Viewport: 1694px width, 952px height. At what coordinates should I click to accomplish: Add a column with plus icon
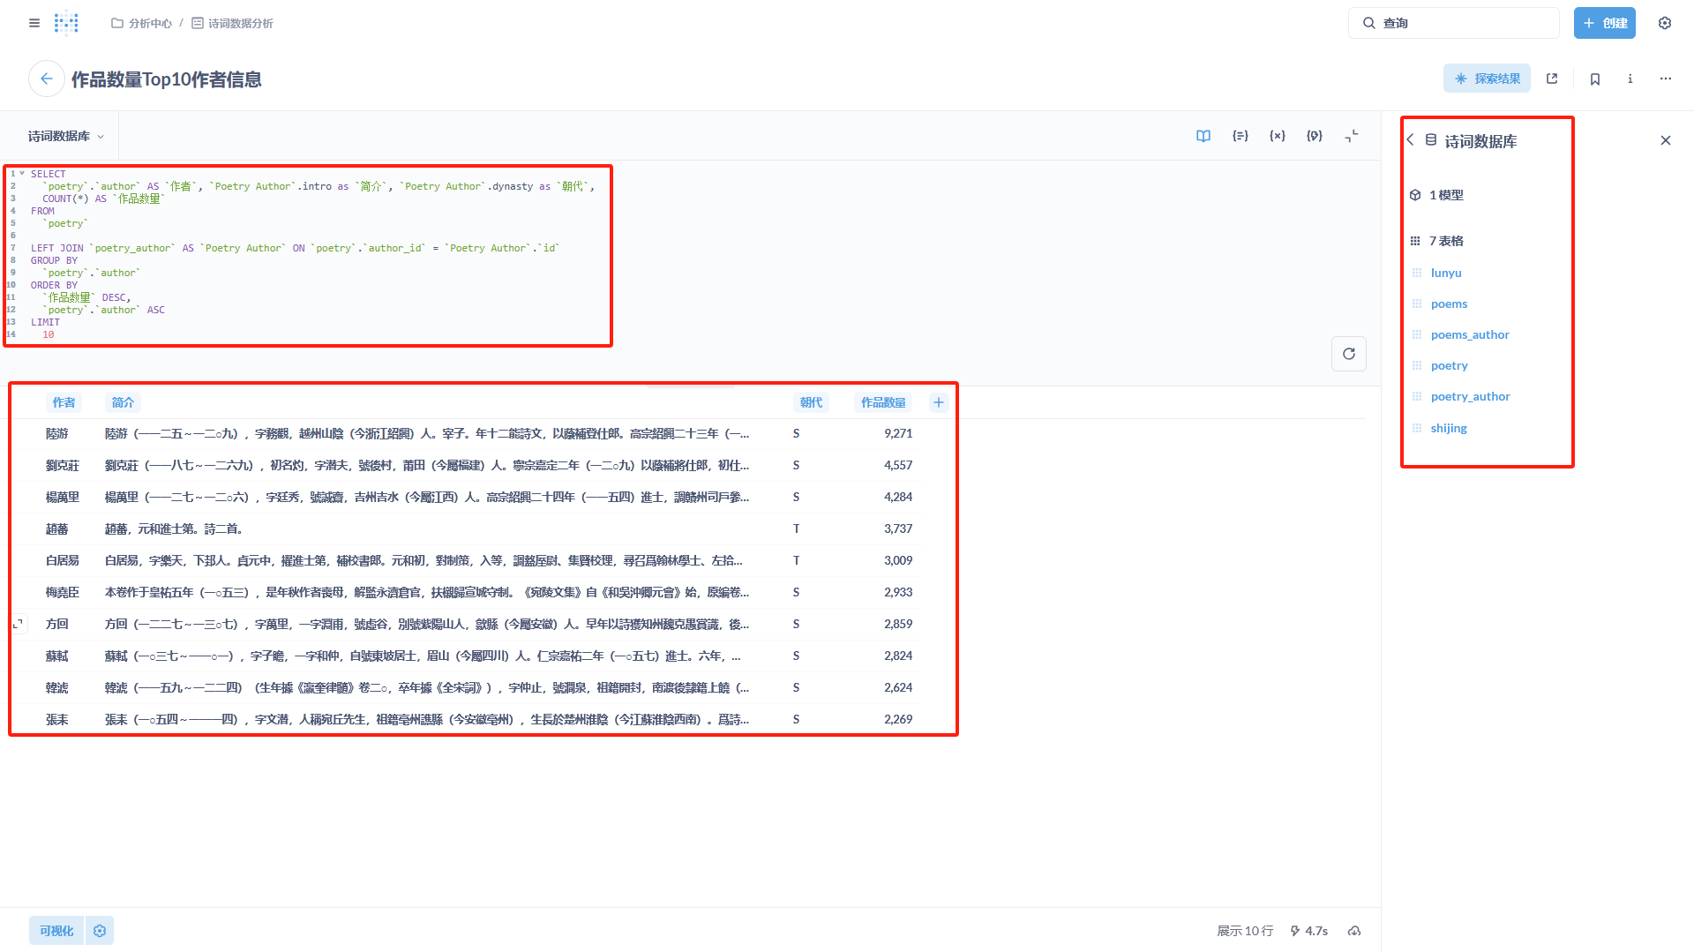(x=939, y=402)
